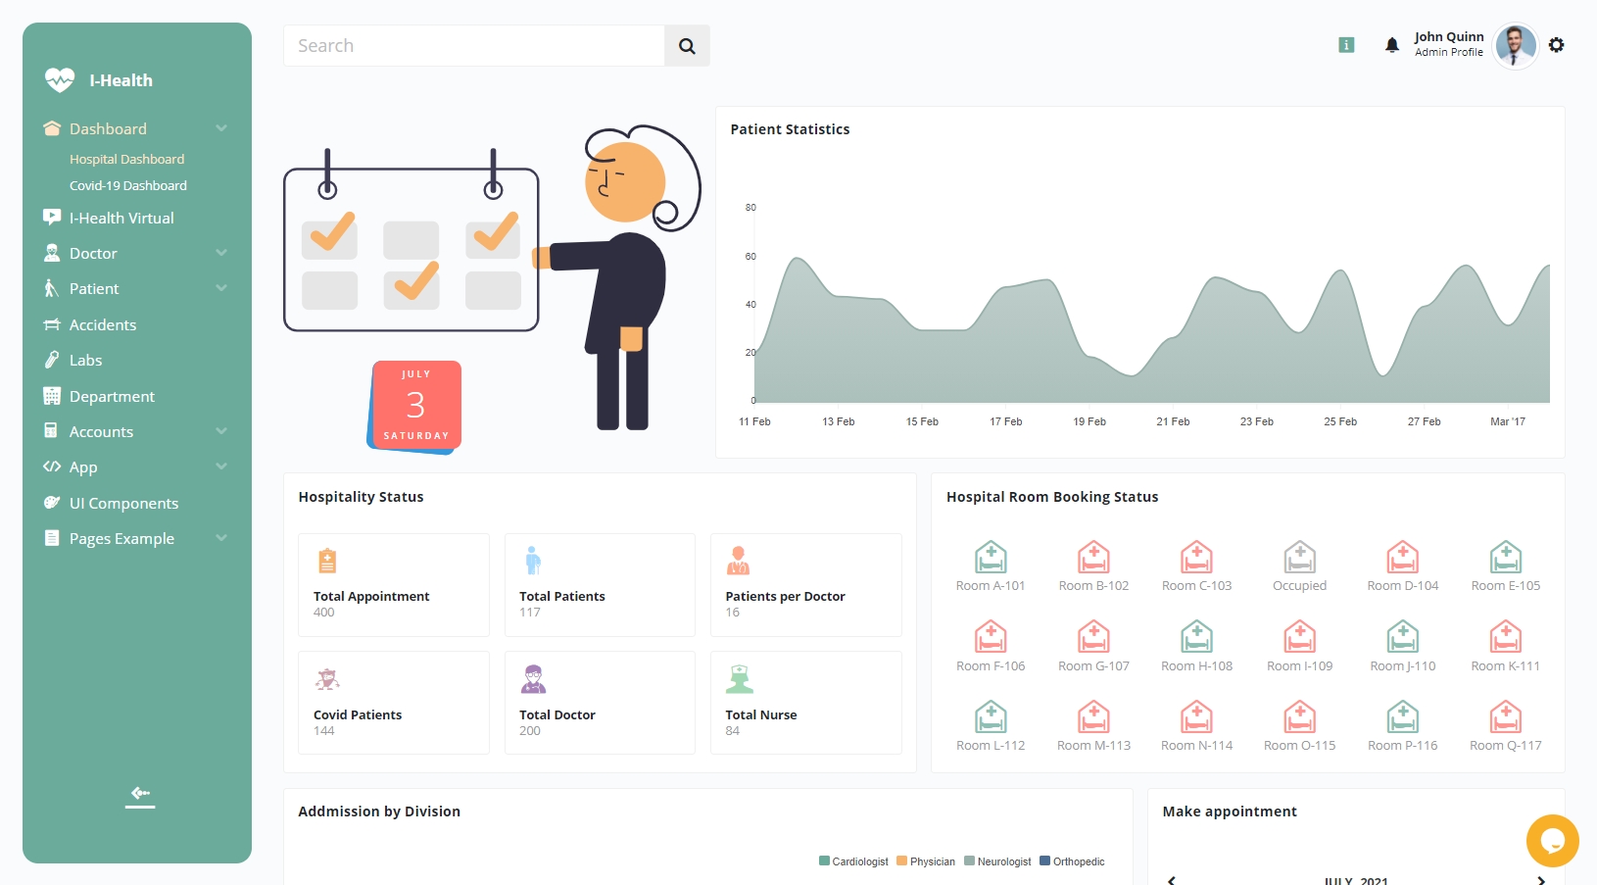This screenshot has width=1597, height=885.
Task: Select Room J-110 bed icon
Action: (1403, 637)
